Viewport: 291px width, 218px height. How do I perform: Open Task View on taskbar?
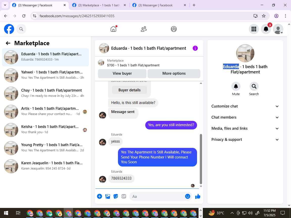(x=18, y=213)
